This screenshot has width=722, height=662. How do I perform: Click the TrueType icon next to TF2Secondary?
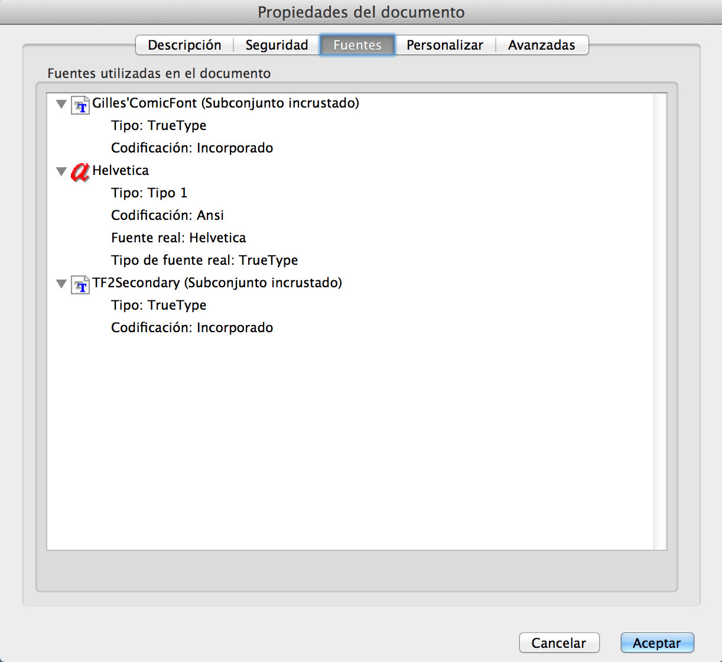[x=79, y=284]
